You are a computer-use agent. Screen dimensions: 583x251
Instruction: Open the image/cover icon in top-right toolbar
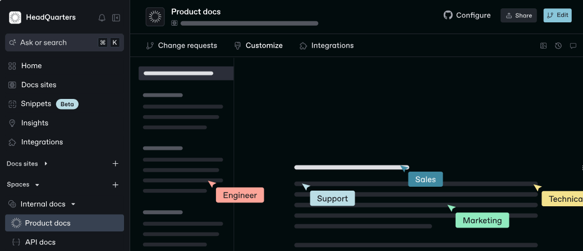(x=543, y=46)
